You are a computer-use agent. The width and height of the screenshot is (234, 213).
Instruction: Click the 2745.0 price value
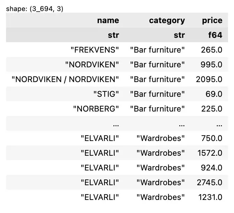pos(209,183)
